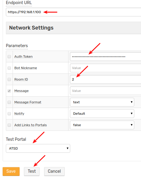This screenshot has height=180, width=141.
Task: Click the Cancel button
Action: [x=54, y=172]
